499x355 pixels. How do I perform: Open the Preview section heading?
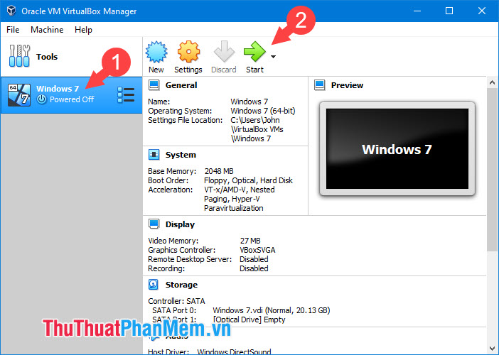[347, 85]
